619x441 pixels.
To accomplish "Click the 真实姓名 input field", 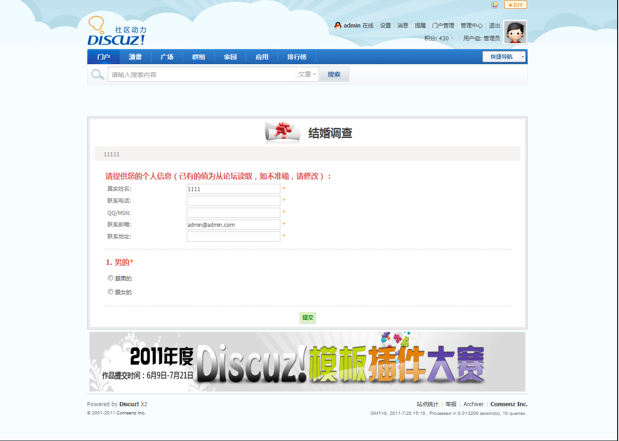I will tap(234, 189).
